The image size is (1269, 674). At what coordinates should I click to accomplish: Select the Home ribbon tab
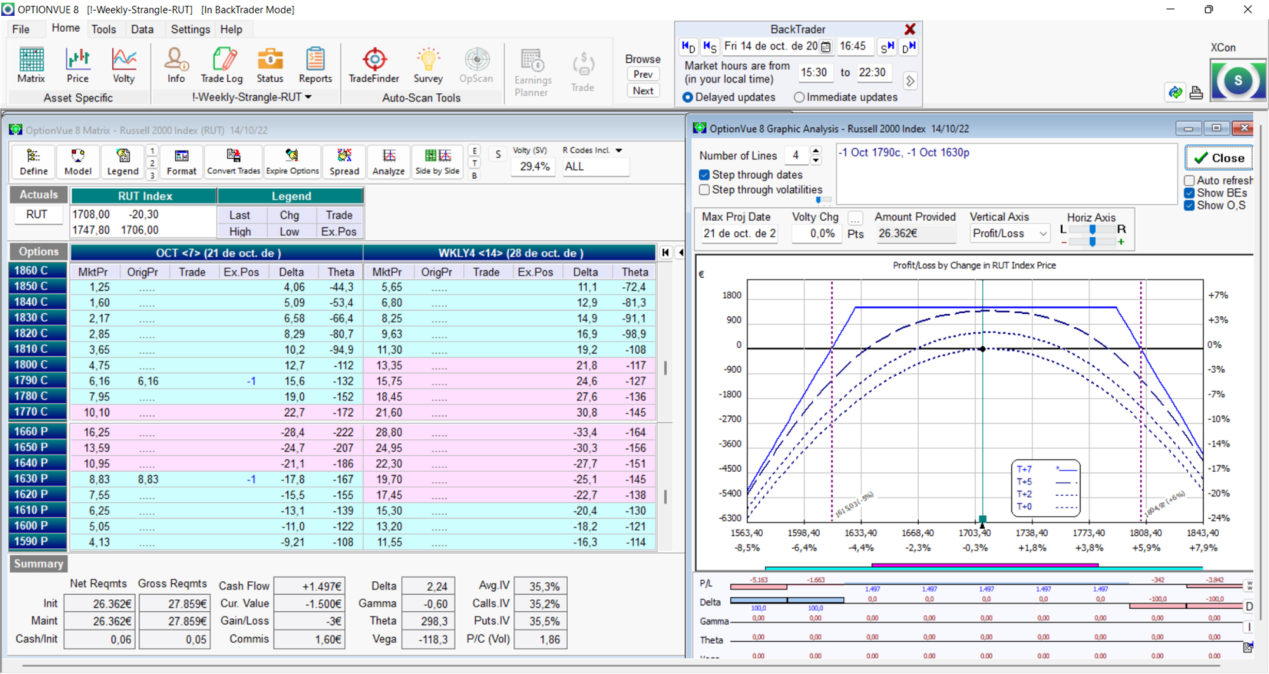point(65,29)
